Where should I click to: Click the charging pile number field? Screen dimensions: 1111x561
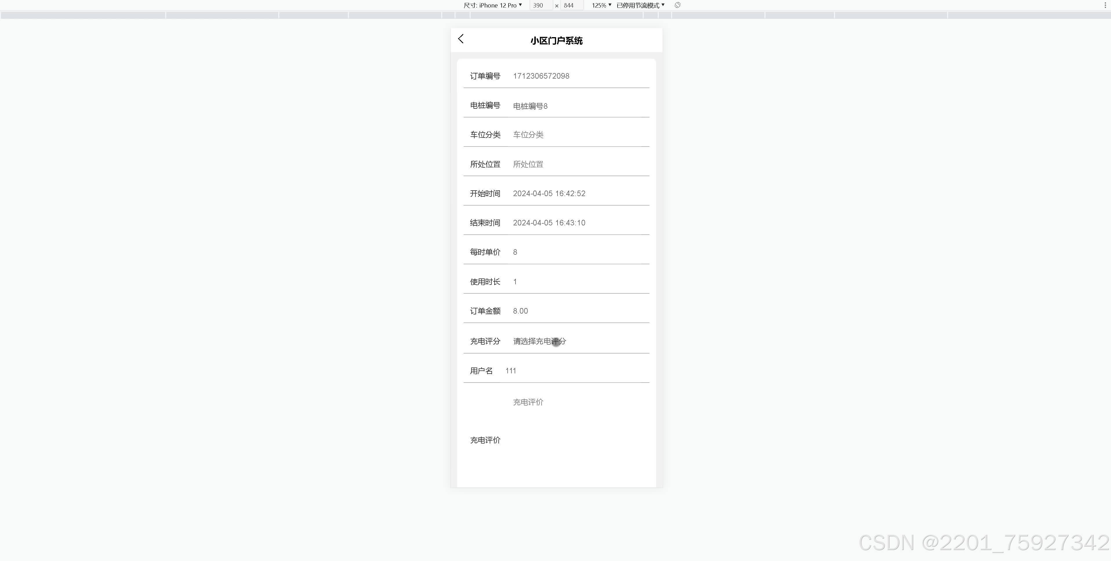click(x=578, y=106)
